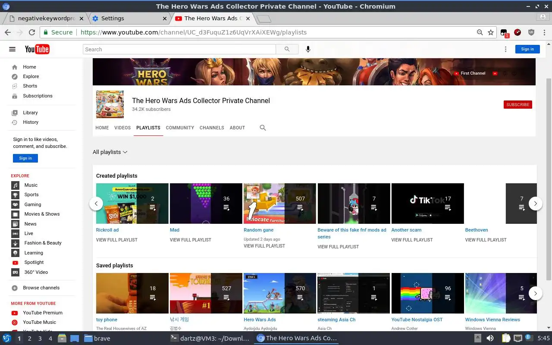This screenshot has height=345, width=552.
Task: Click the browser address bar URL
Action: click(193, 32)
